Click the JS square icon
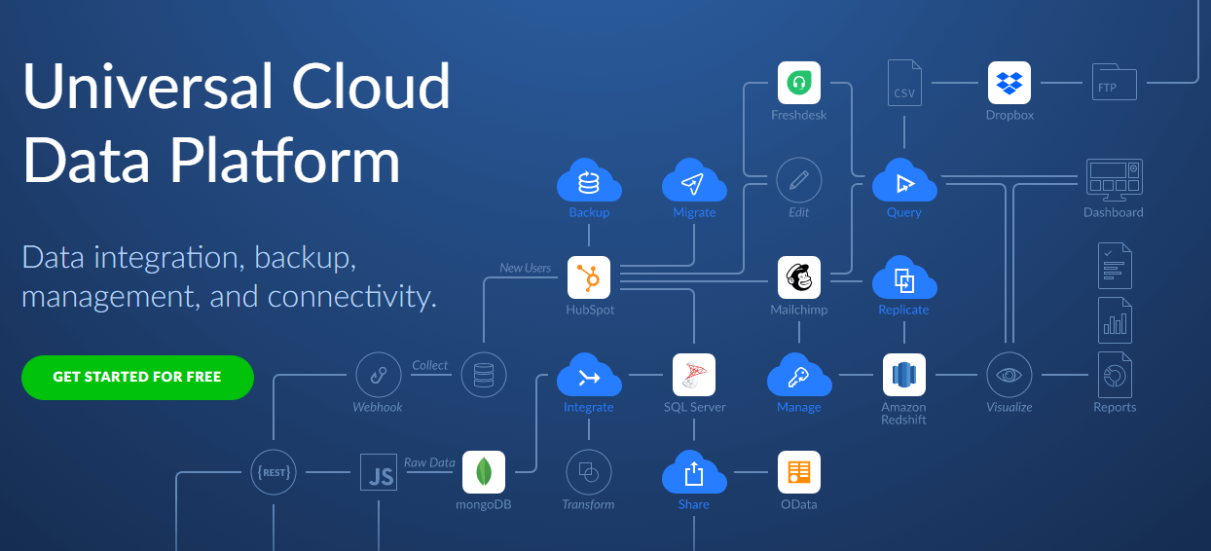 [379, 472]
